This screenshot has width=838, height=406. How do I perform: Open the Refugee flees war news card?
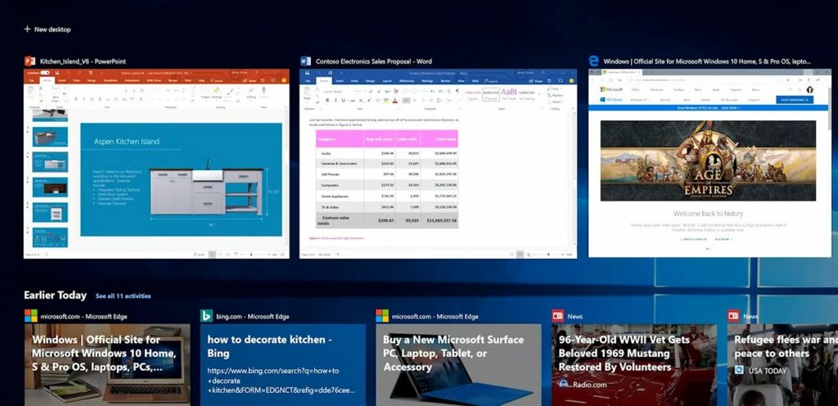[x=782, y=364]
